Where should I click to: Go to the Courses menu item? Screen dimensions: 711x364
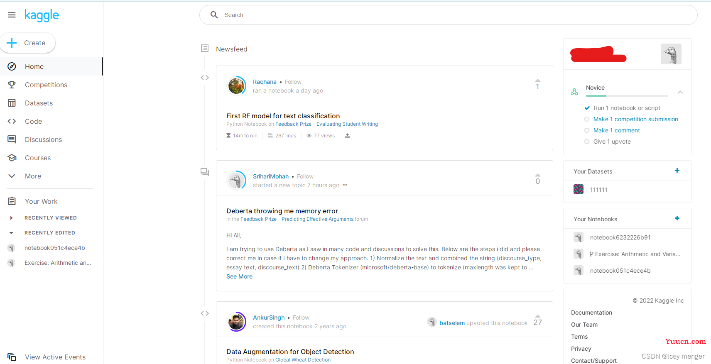(x=51, y=158)
